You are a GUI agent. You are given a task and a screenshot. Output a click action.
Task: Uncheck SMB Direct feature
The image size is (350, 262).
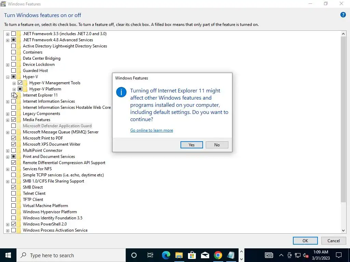[13, 187]
